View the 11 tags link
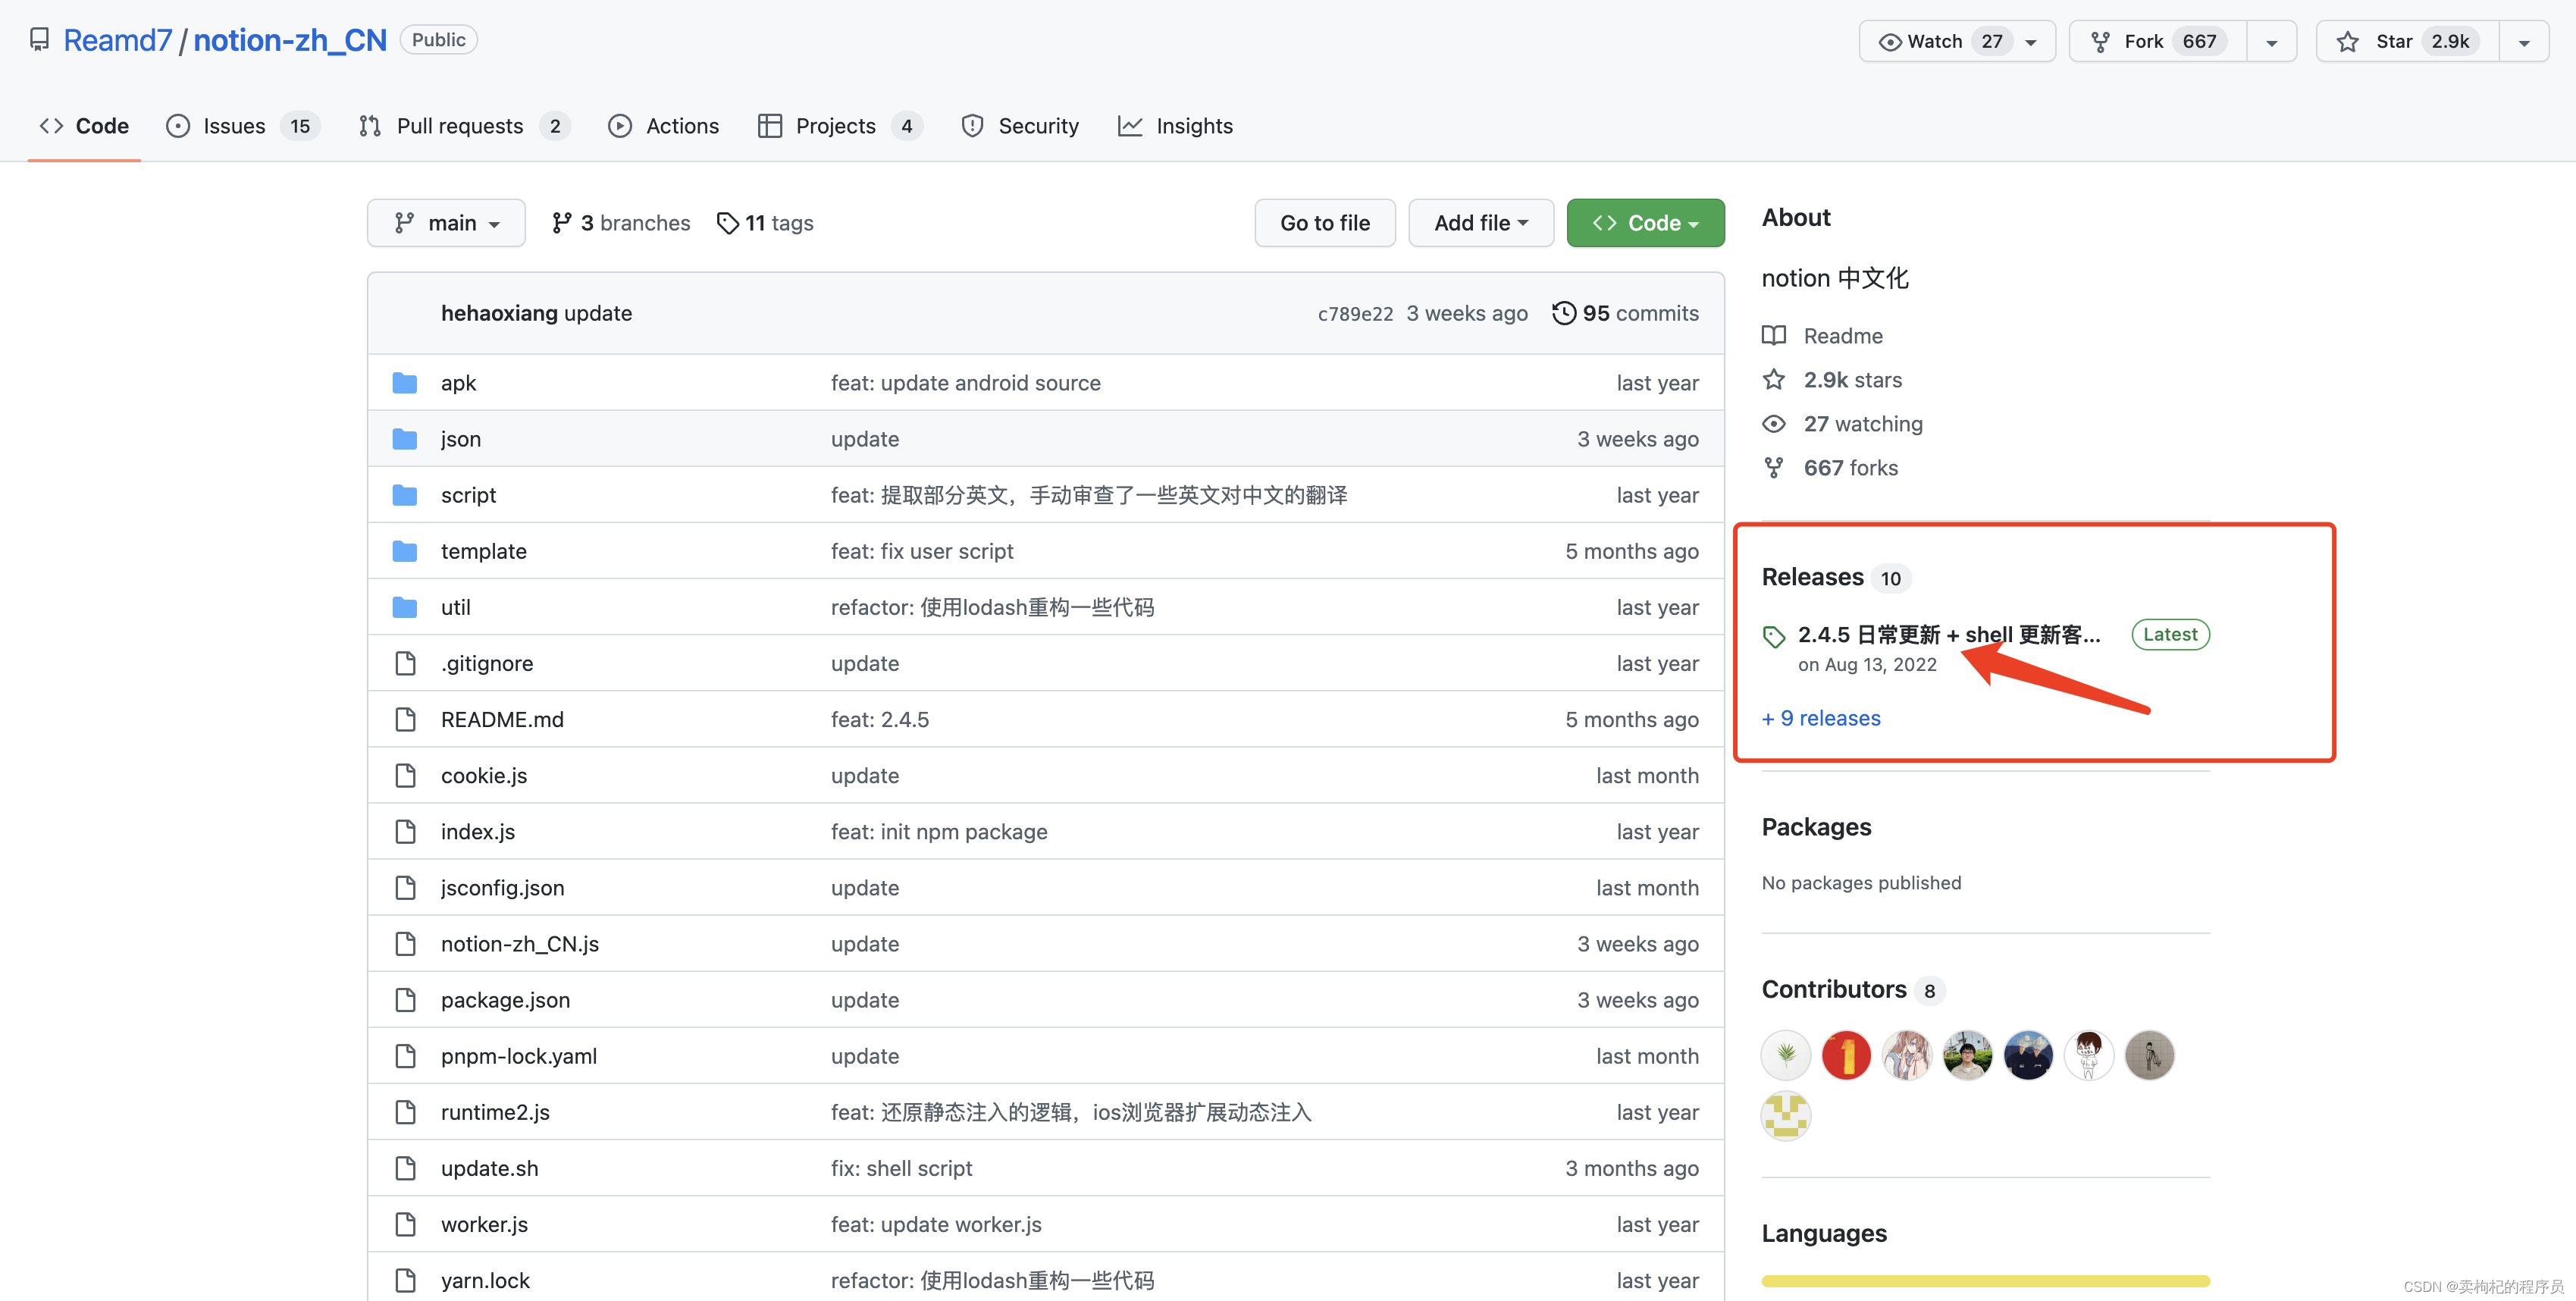2576x1301 pixels. [x=765, y=223]
